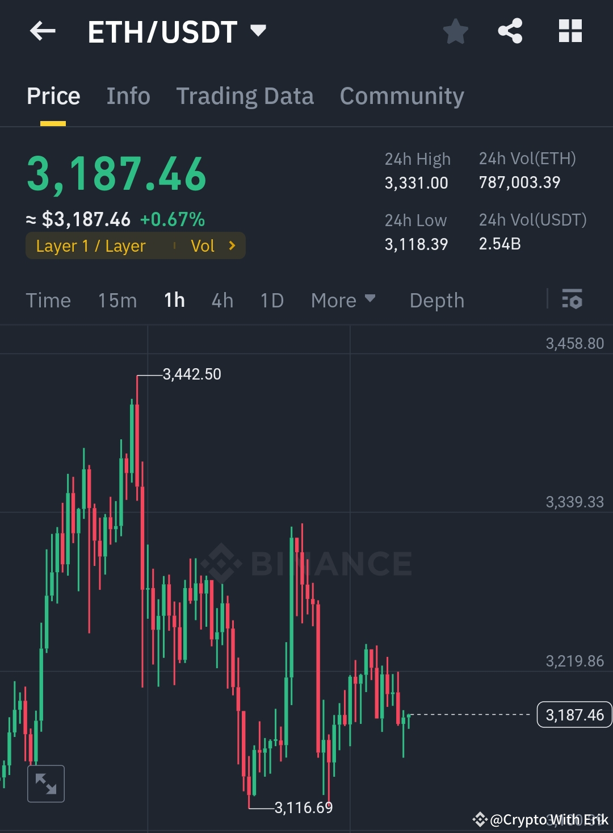
Task: Select the Info section
Action: pyautogui.click(x=128, y=96)
